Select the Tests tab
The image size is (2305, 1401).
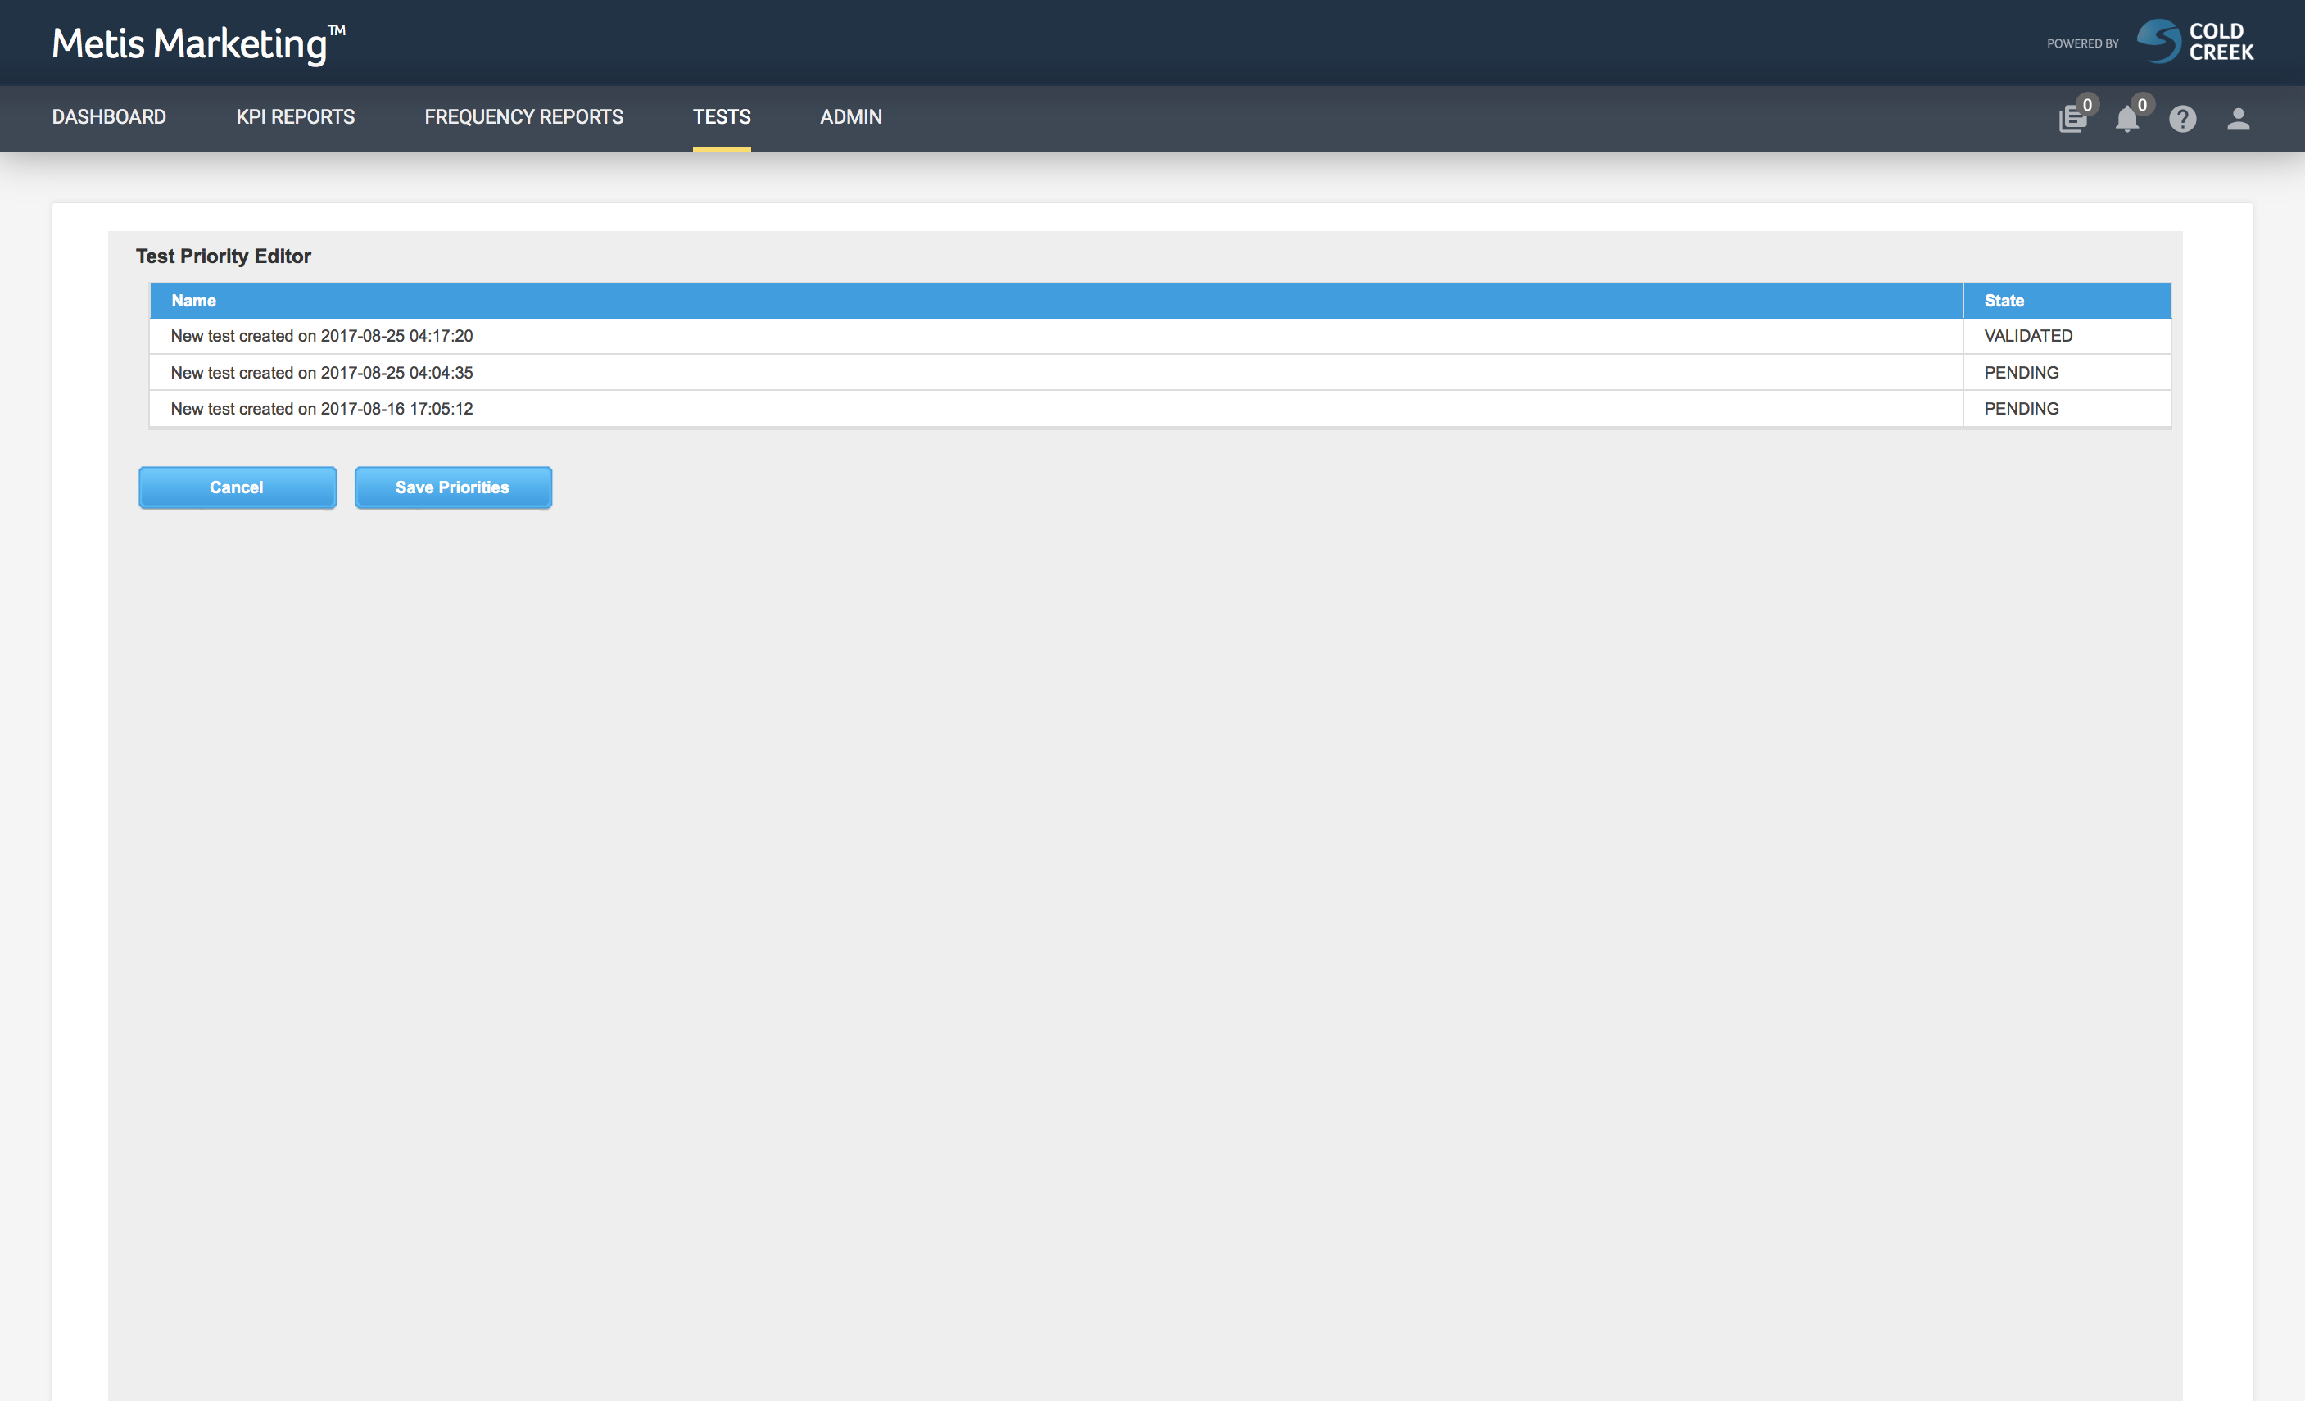click(722, 117)
